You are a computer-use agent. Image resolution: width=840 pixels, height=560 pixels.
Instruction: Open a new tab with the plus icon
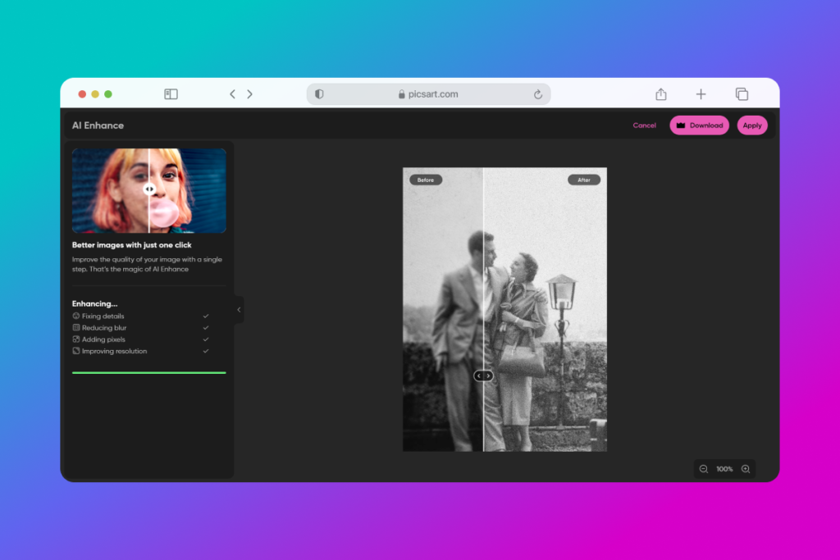coord(701,94)
